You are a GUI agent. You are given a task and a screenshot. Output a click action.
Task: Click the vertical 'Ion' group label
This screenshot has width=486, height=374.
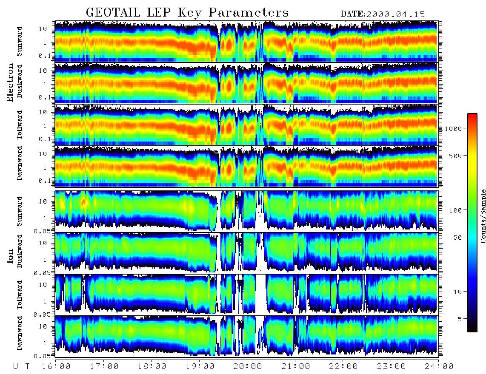(x=10, y=256)
